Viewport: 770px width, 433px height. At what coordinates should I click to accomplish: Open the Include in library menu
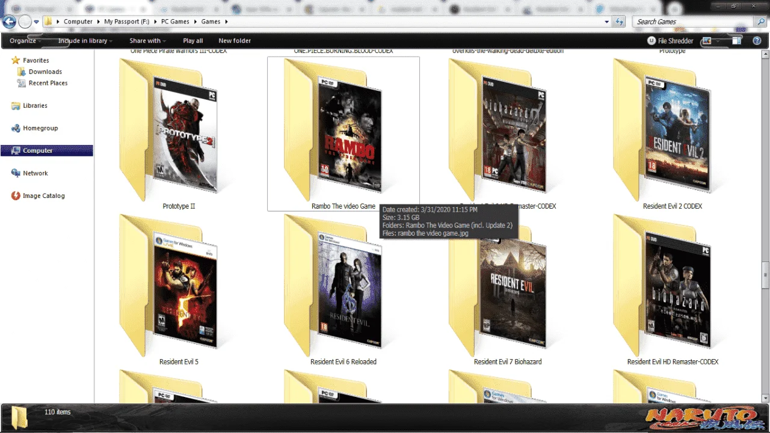[85, 41]
